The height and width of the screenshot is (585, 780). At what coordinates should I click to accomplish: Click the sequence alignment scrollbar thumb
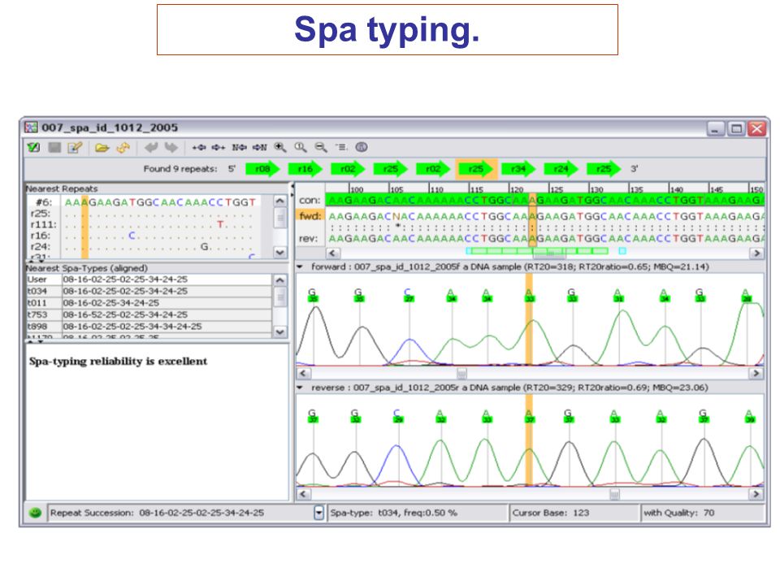[x=549, y=253]
